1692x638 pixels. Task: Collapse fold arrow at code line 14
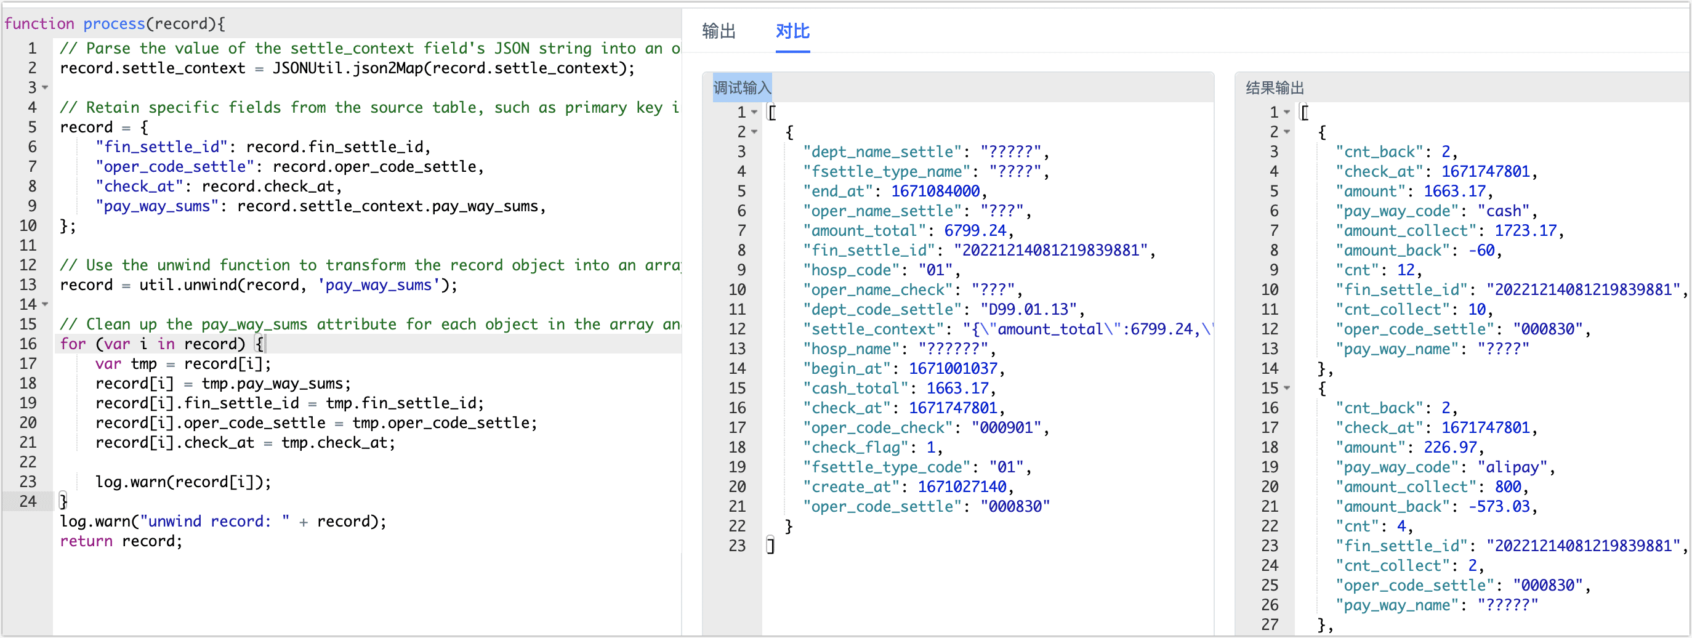(x=46, y=304)
